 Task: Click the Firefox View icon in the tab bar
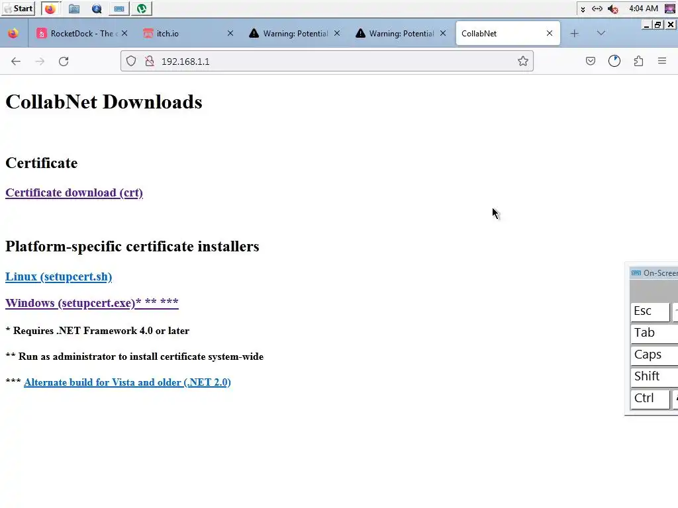click(13, 33)
